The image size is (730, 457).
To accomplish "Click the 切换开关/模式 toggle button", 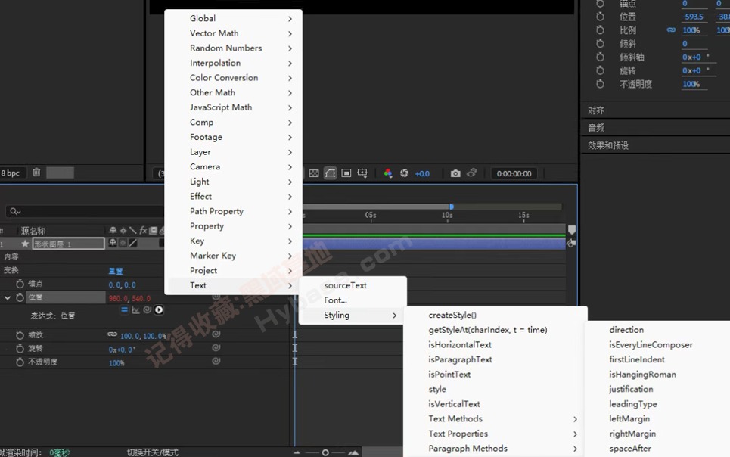I will 152,452.
